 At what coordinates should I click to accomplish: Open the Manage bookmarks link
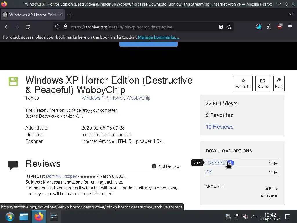(158, 37)
